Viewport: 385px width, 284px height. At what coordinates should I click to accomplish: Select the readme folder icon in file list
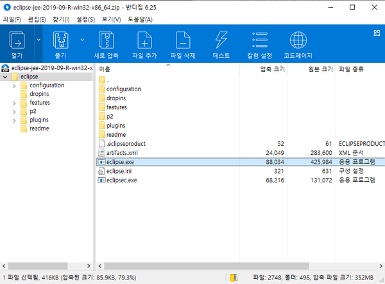pyautogui.click(x=101, y=134)
